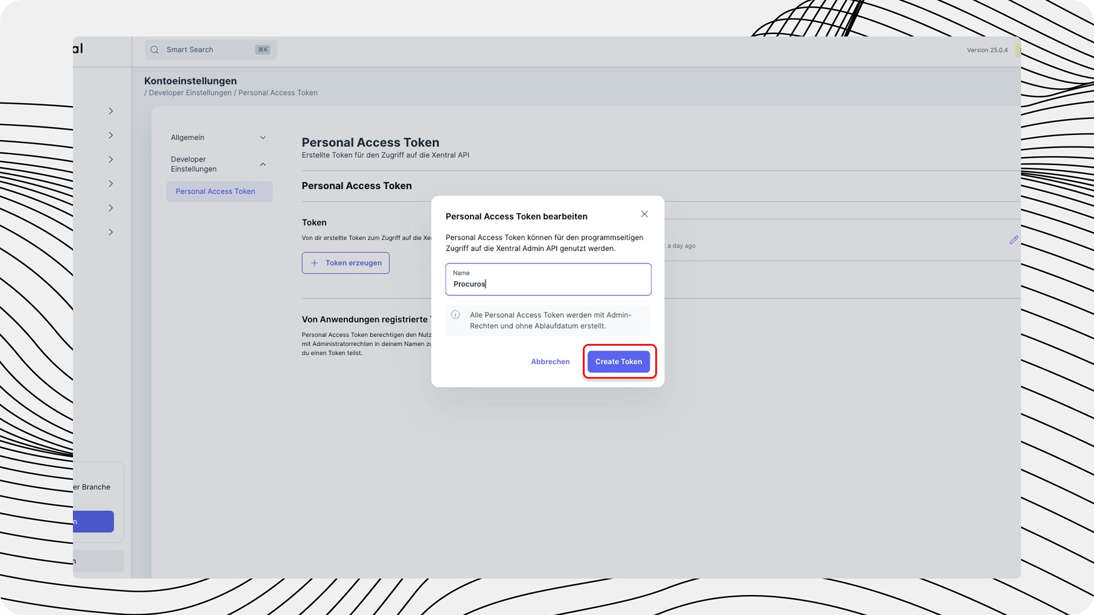Expand the fourth left sidebar chevron
Image resolution: width=1094 pixels, height=615 pixels.
click(111, 183)
